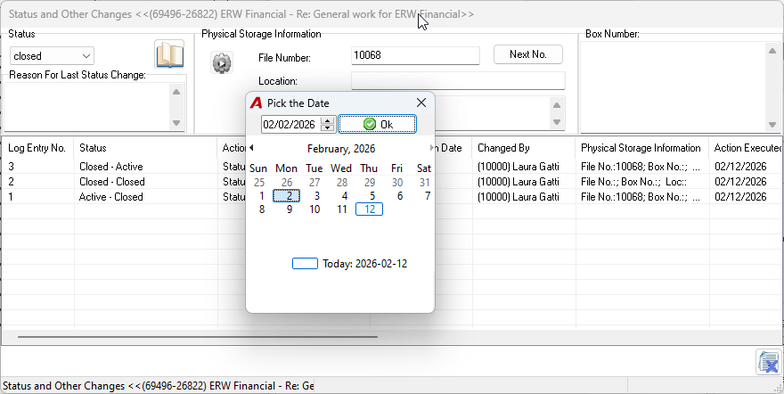
Task: Select February 2 in calendar
Action: pyautogui.click(x=287, y=196)
